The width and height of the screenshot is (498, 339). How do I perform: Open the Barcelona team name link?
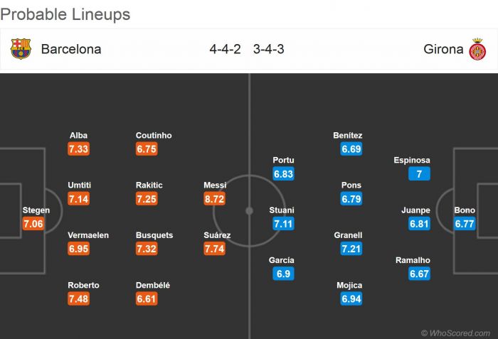71,50
